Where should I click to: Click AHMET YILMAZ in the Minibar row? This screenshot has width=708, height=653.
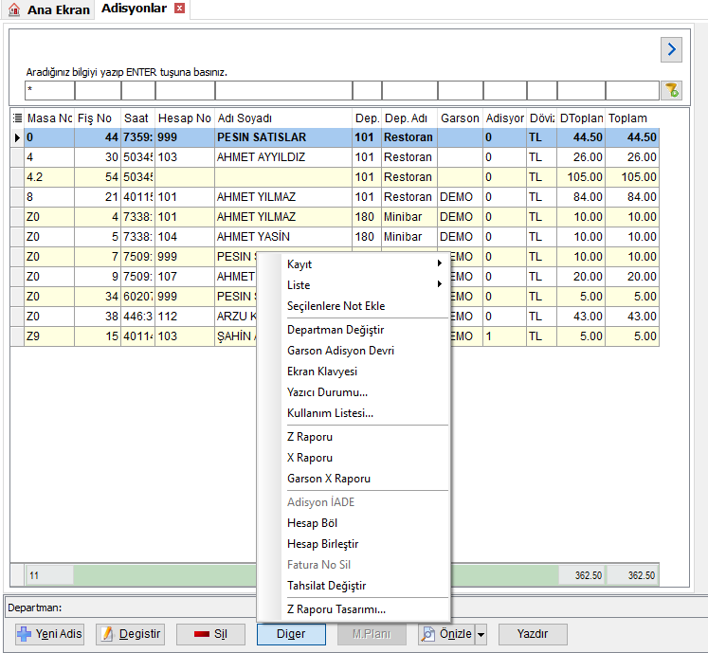click(x=283, y=217)
